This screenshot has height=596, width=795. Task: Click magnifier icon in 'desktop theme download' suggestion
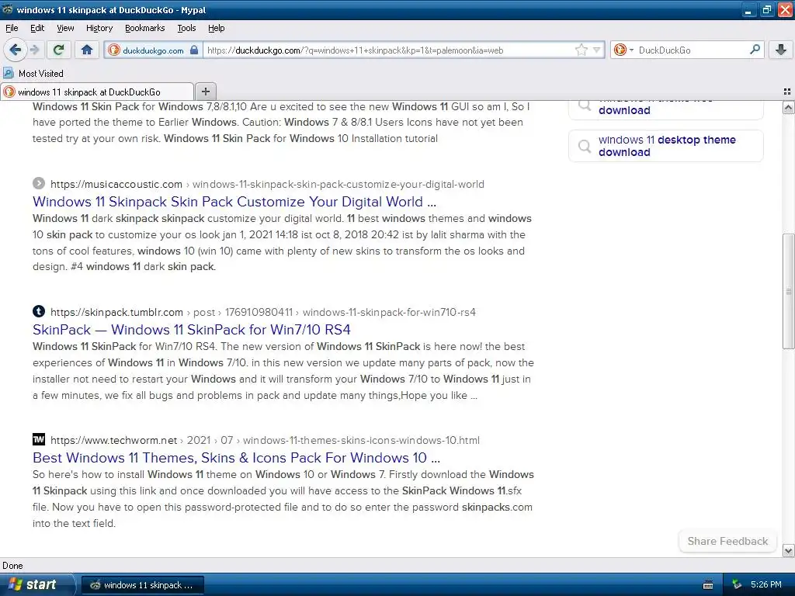pos(585,146)
